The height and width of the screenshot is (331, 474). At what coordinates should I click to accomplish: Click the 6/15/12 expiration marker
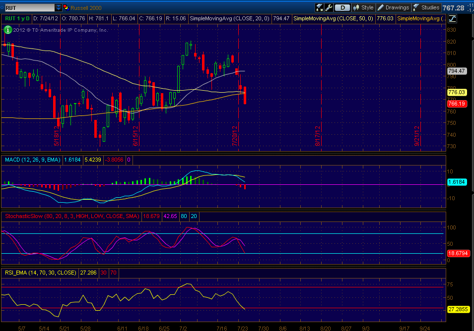pyautogui.click(x=135, y=136)
